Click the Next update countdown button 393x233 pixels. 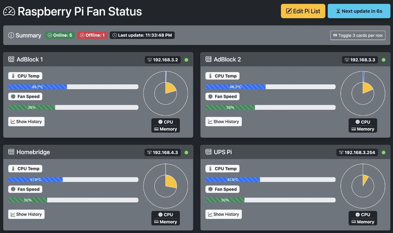pyautogui.click(x=359, y=11)
